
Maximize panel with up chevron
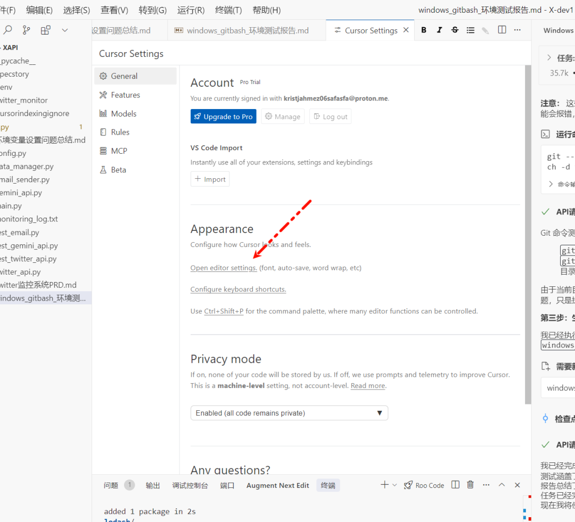point(502,485)
